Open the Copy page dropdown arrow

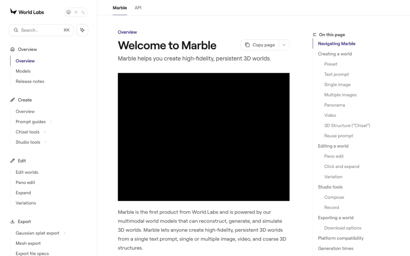pos(284,45)
